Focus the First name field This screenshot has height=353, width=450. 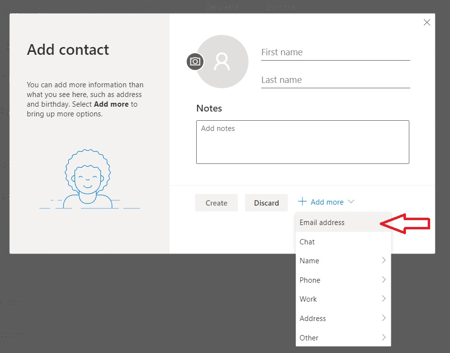pos(336,52)
